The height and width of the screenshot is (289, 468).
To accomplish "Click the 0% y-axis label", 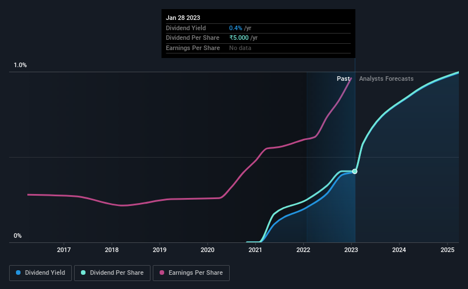I will click(x=18, y=236).
